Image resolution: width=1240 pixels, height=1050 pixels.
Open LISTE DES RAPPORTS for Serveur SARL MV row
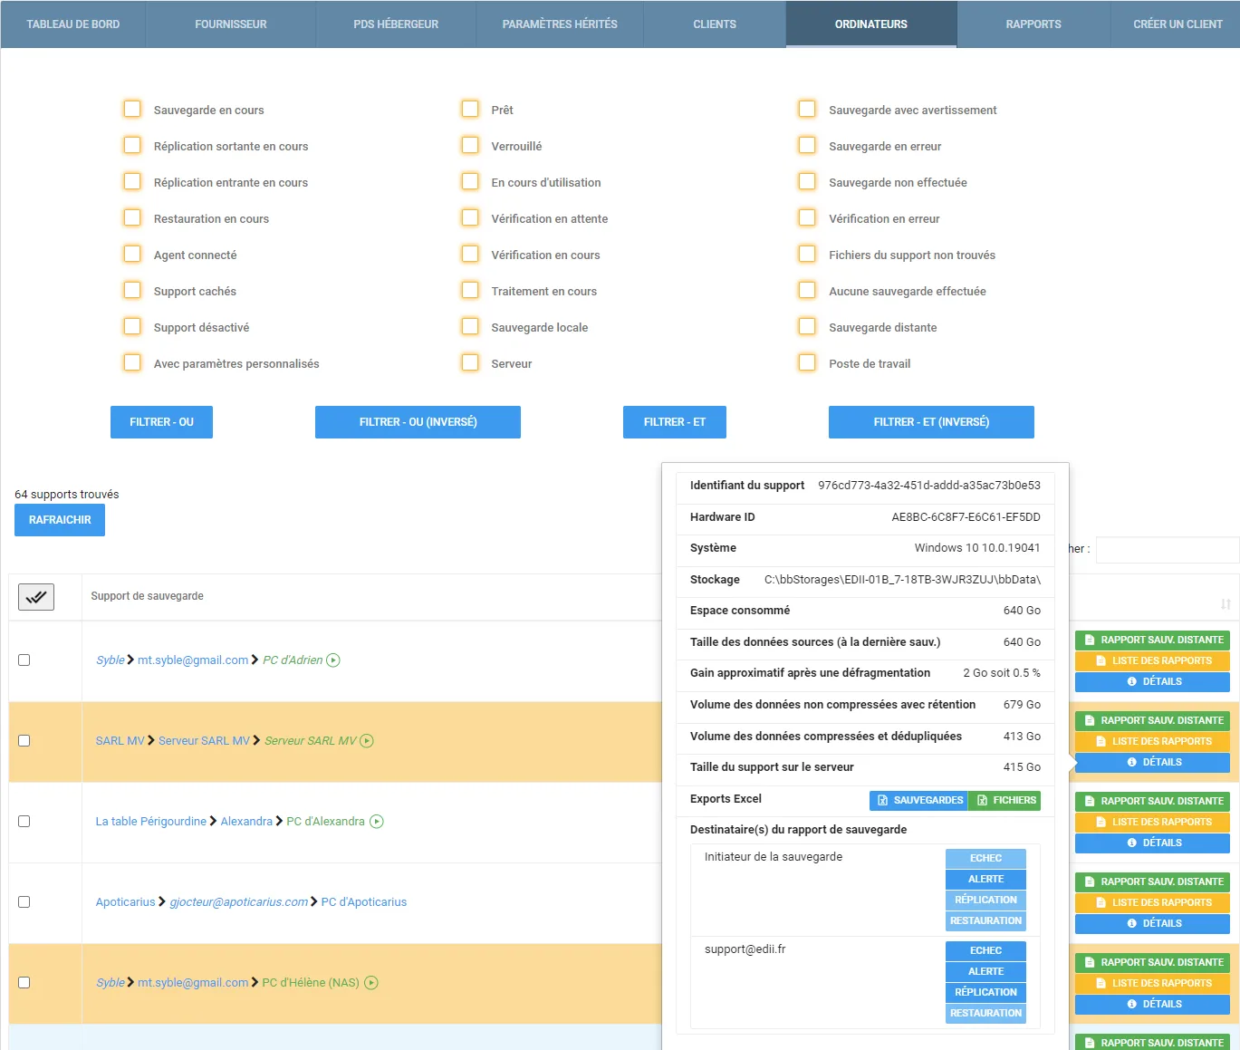click(x=1152, y=742)
